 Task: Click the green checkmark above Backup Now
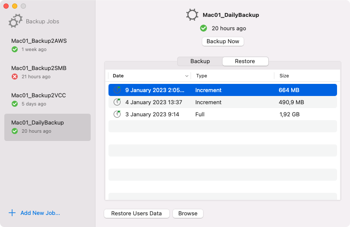tap(204, 28)
